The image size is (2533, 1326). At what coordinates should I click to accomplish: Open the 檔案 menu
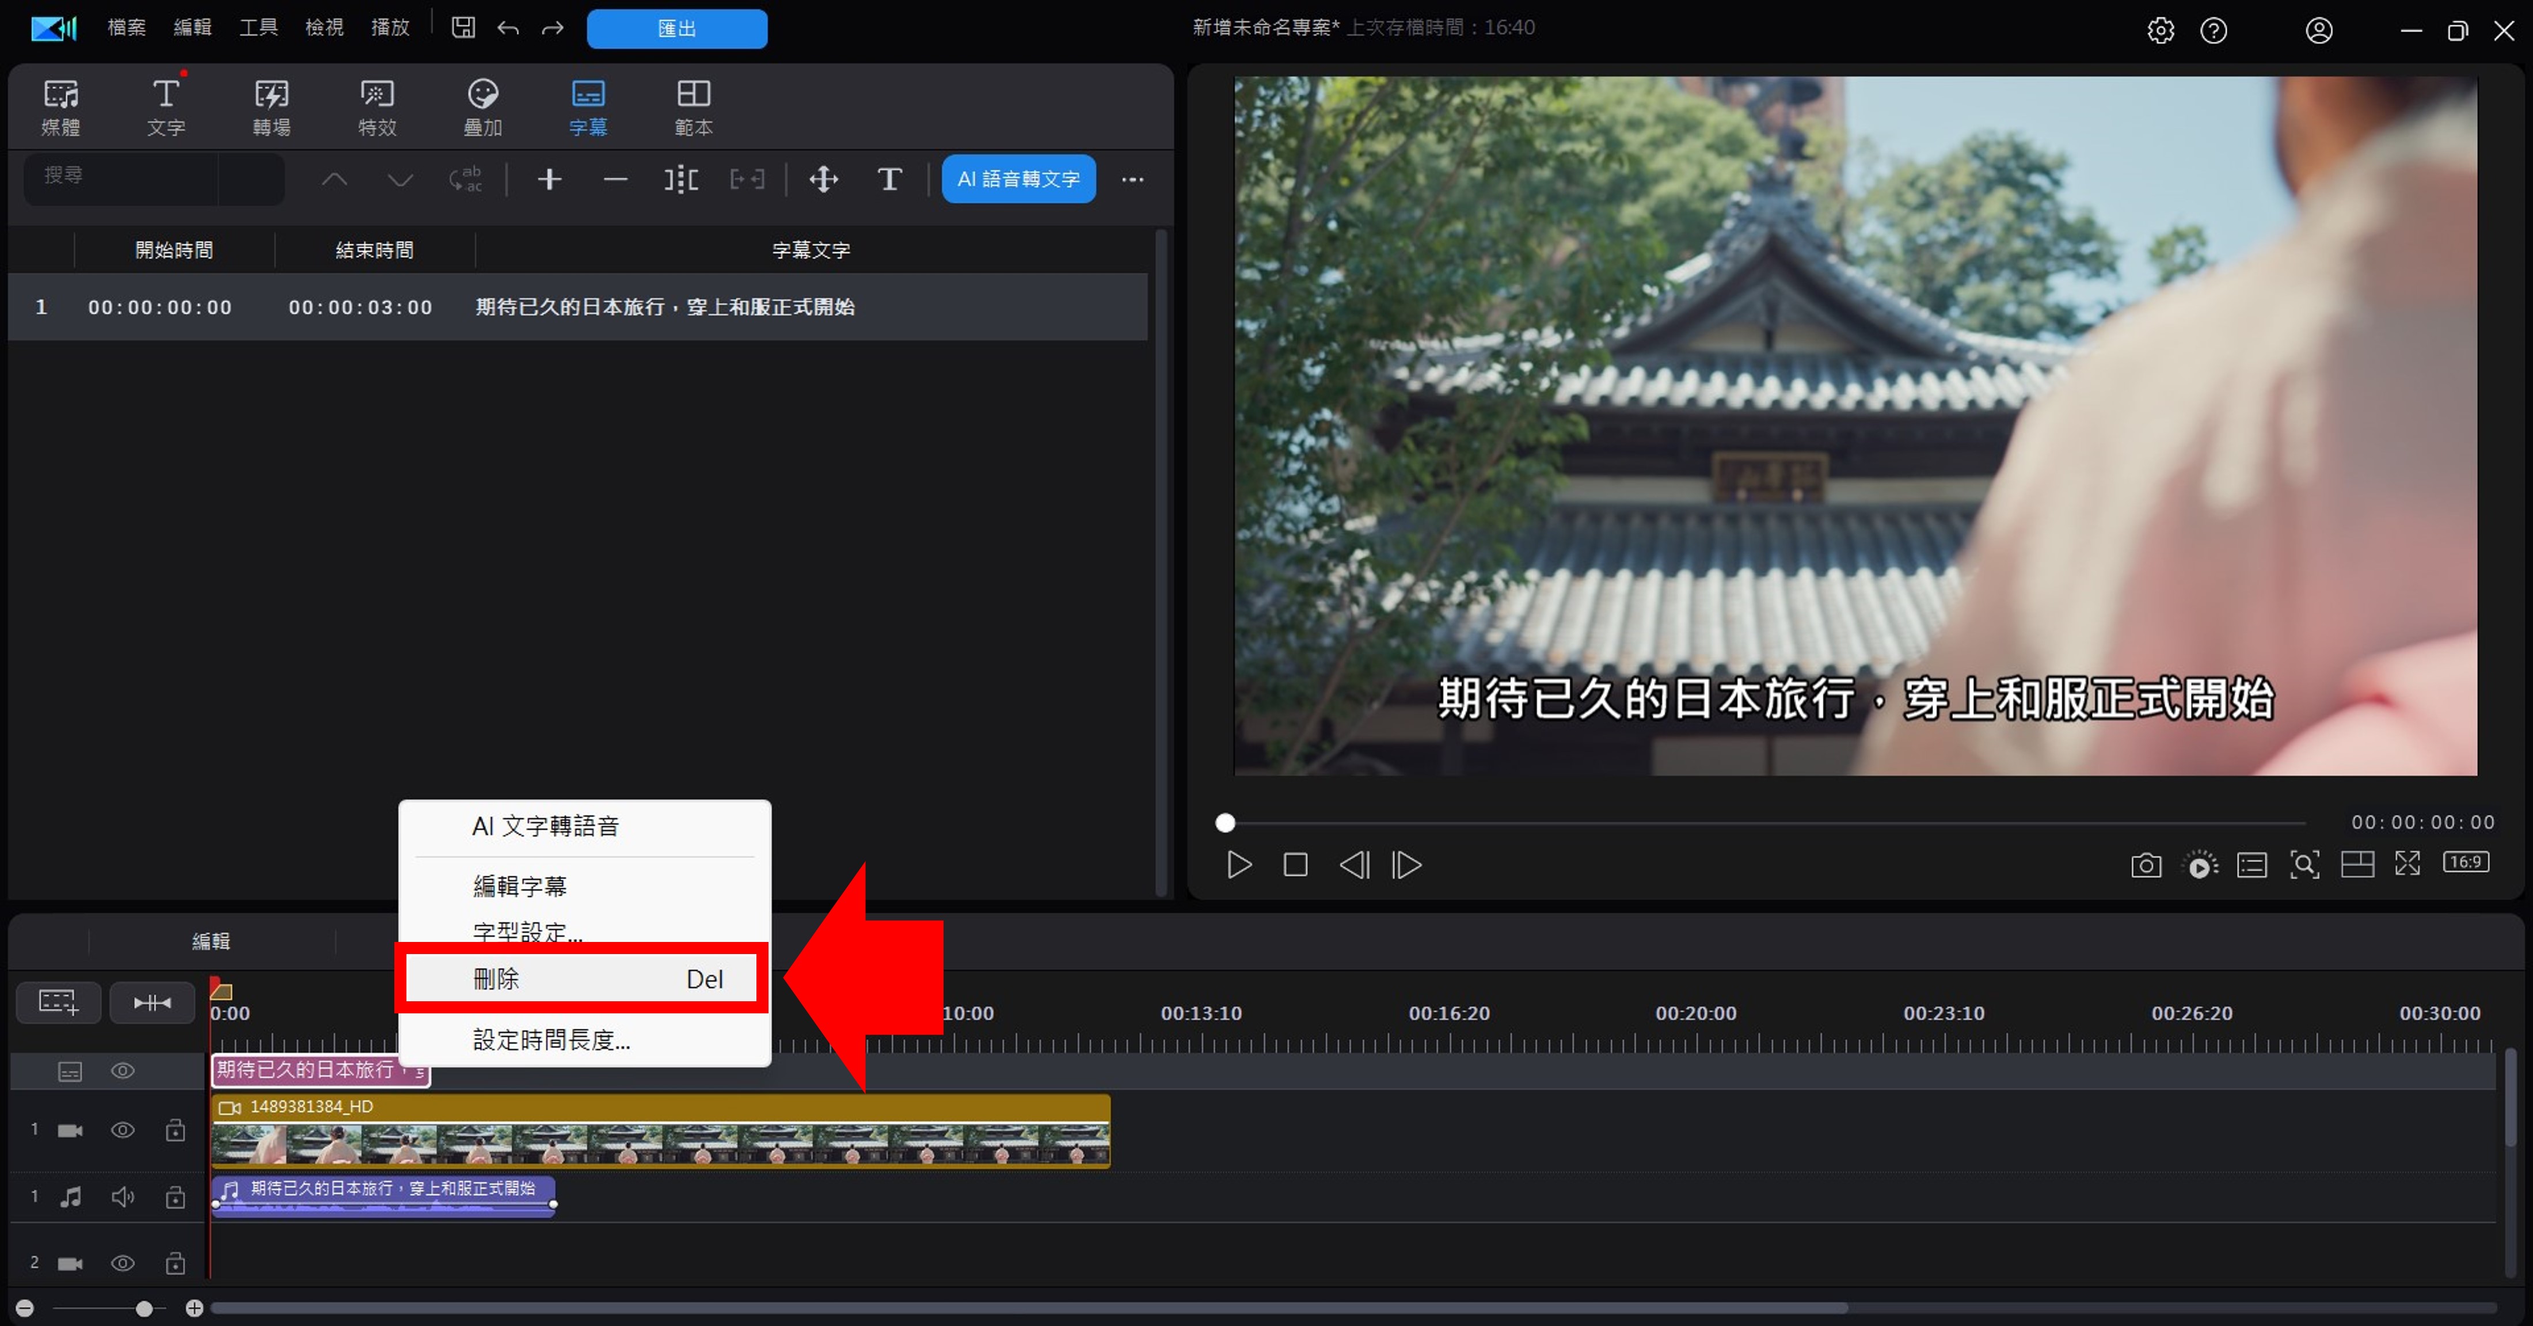tap(126, 28)
